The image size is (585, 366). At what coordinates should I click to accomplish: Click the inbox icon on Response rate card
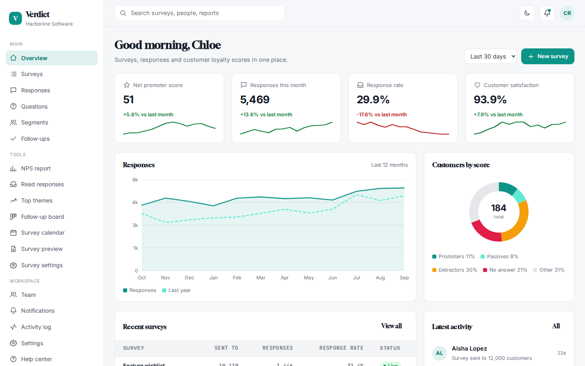[360, 85]
